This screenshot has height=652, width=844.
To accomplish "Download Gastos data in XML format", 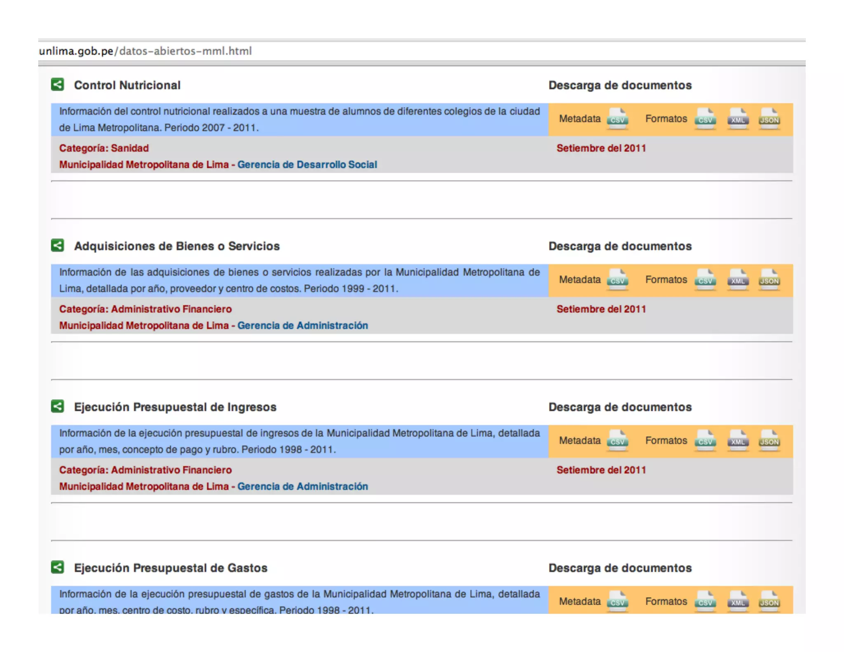I will coord(738,601).
